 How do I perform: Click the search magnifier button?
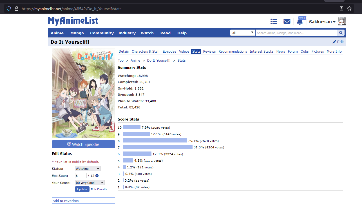pyautogui.click(x=341, y=33)
